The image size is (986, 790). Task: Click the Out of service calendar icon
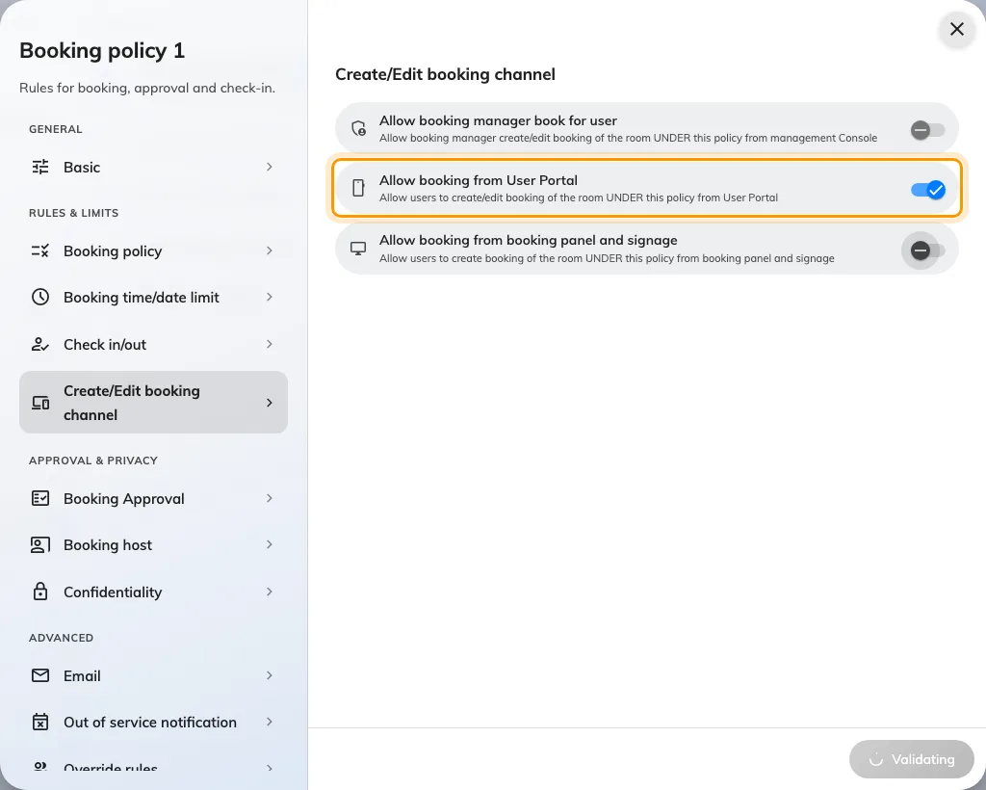[x=40, y=722]
